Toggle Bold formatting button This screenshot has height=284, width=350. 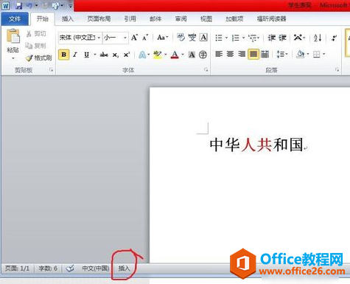tap(63, 55)
